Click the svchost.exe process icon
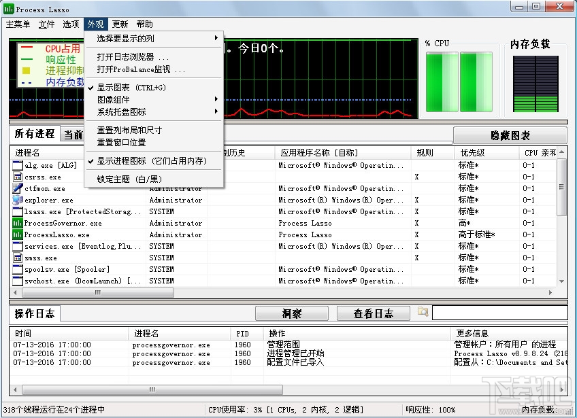577x418 pixels. click(16, 281)
